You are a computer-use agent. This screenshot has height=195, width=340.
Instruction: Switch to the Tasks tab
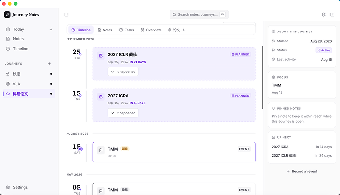click(127, 30)
